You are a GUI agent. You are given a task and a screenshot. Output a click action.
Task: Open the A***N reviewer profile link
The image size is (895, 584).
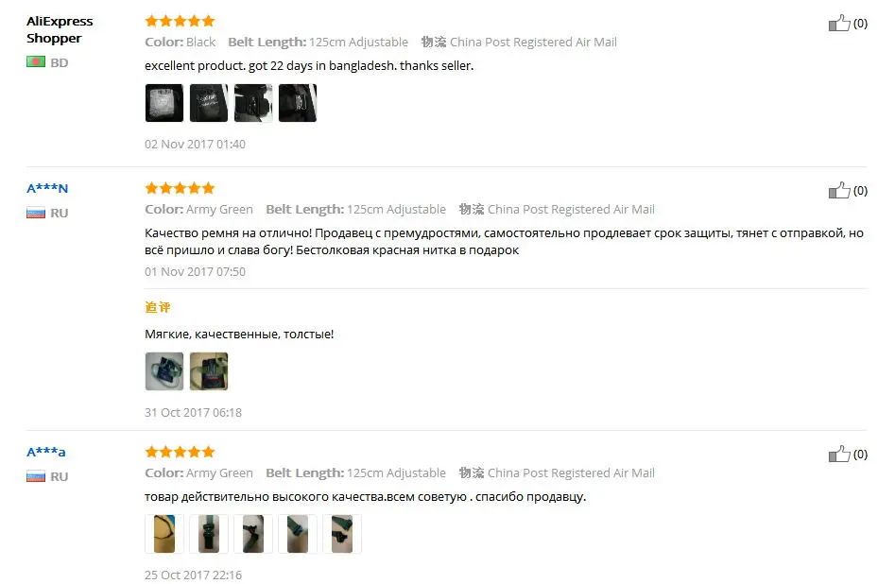pos(47,188)
